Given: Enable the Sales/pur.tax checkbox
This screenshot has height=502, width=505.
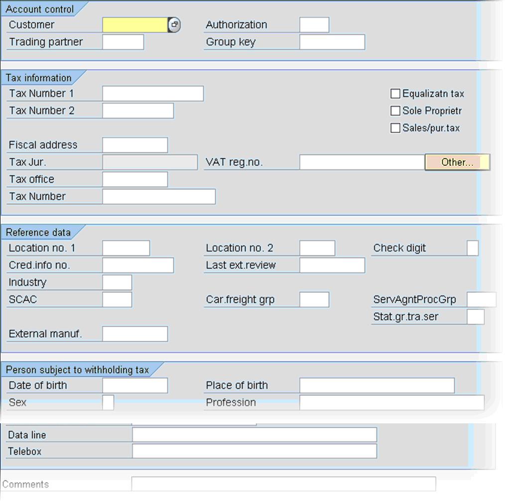Looking at the screenshot, I should (395, 127).
